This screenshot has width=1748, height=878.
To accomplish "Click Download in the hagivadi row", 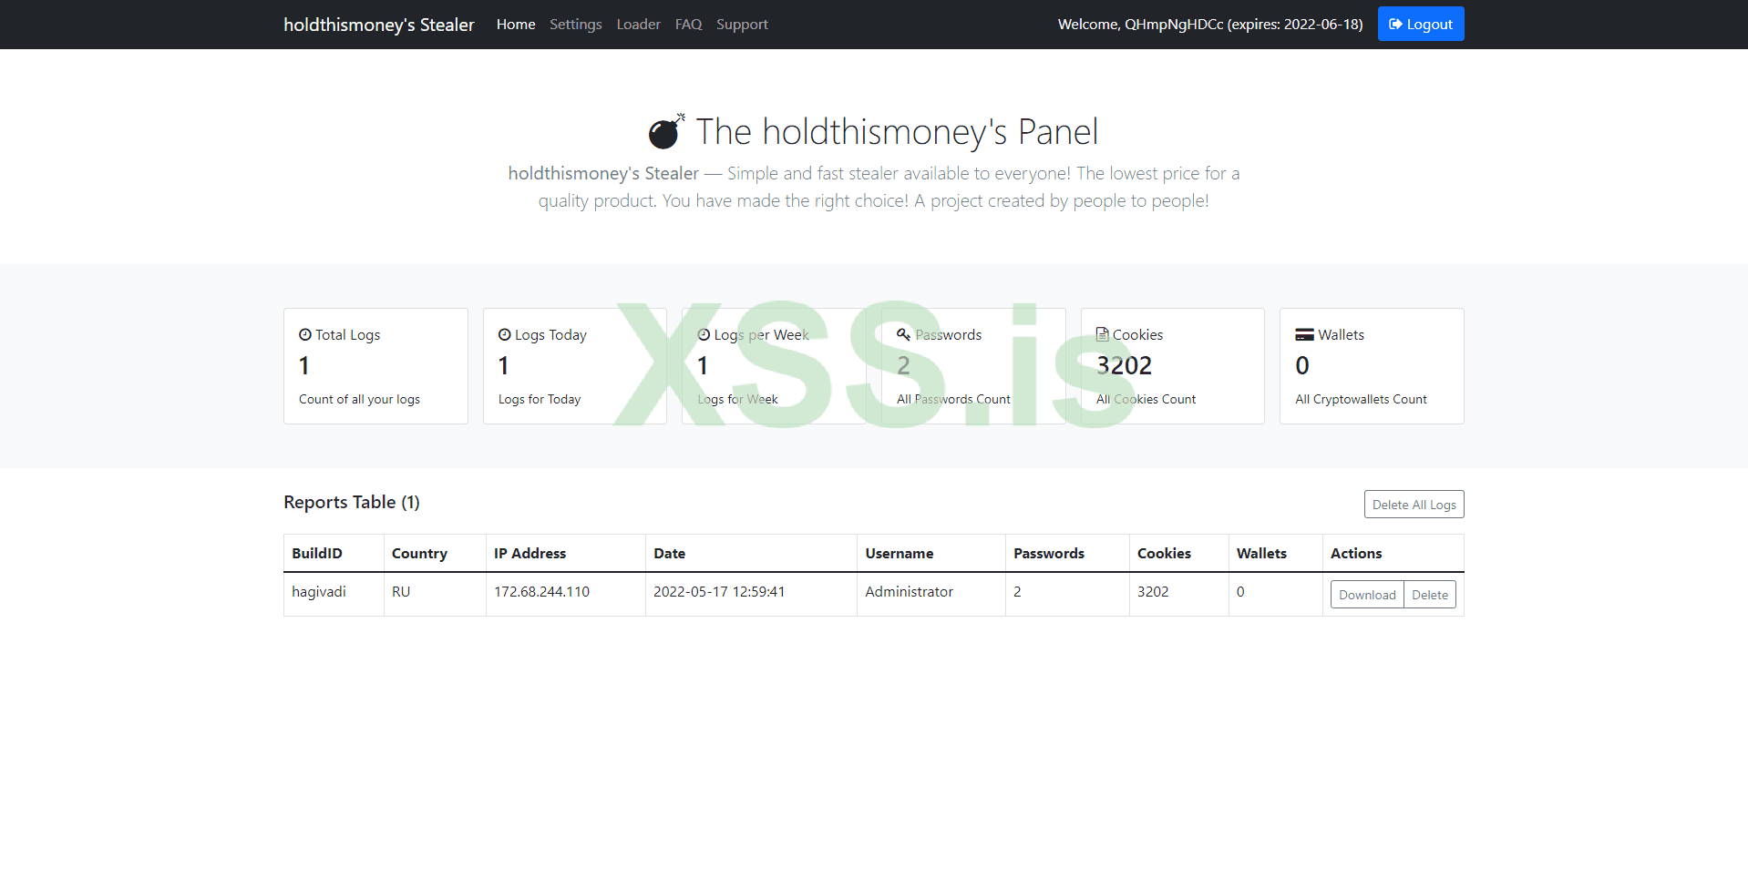I will [x=1367, y=595].
